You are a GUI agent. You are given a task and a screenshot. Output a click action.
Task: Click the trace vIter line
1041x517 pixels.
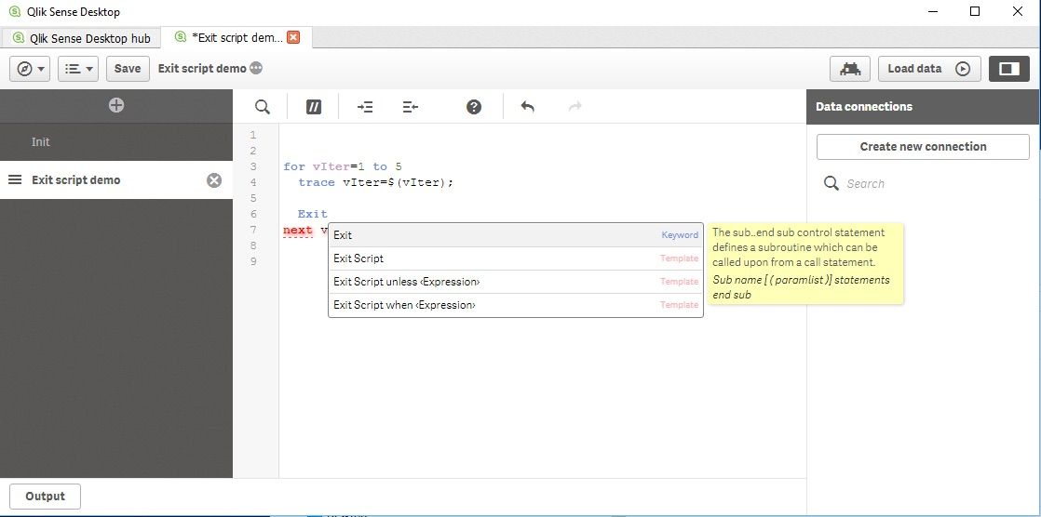376,182
